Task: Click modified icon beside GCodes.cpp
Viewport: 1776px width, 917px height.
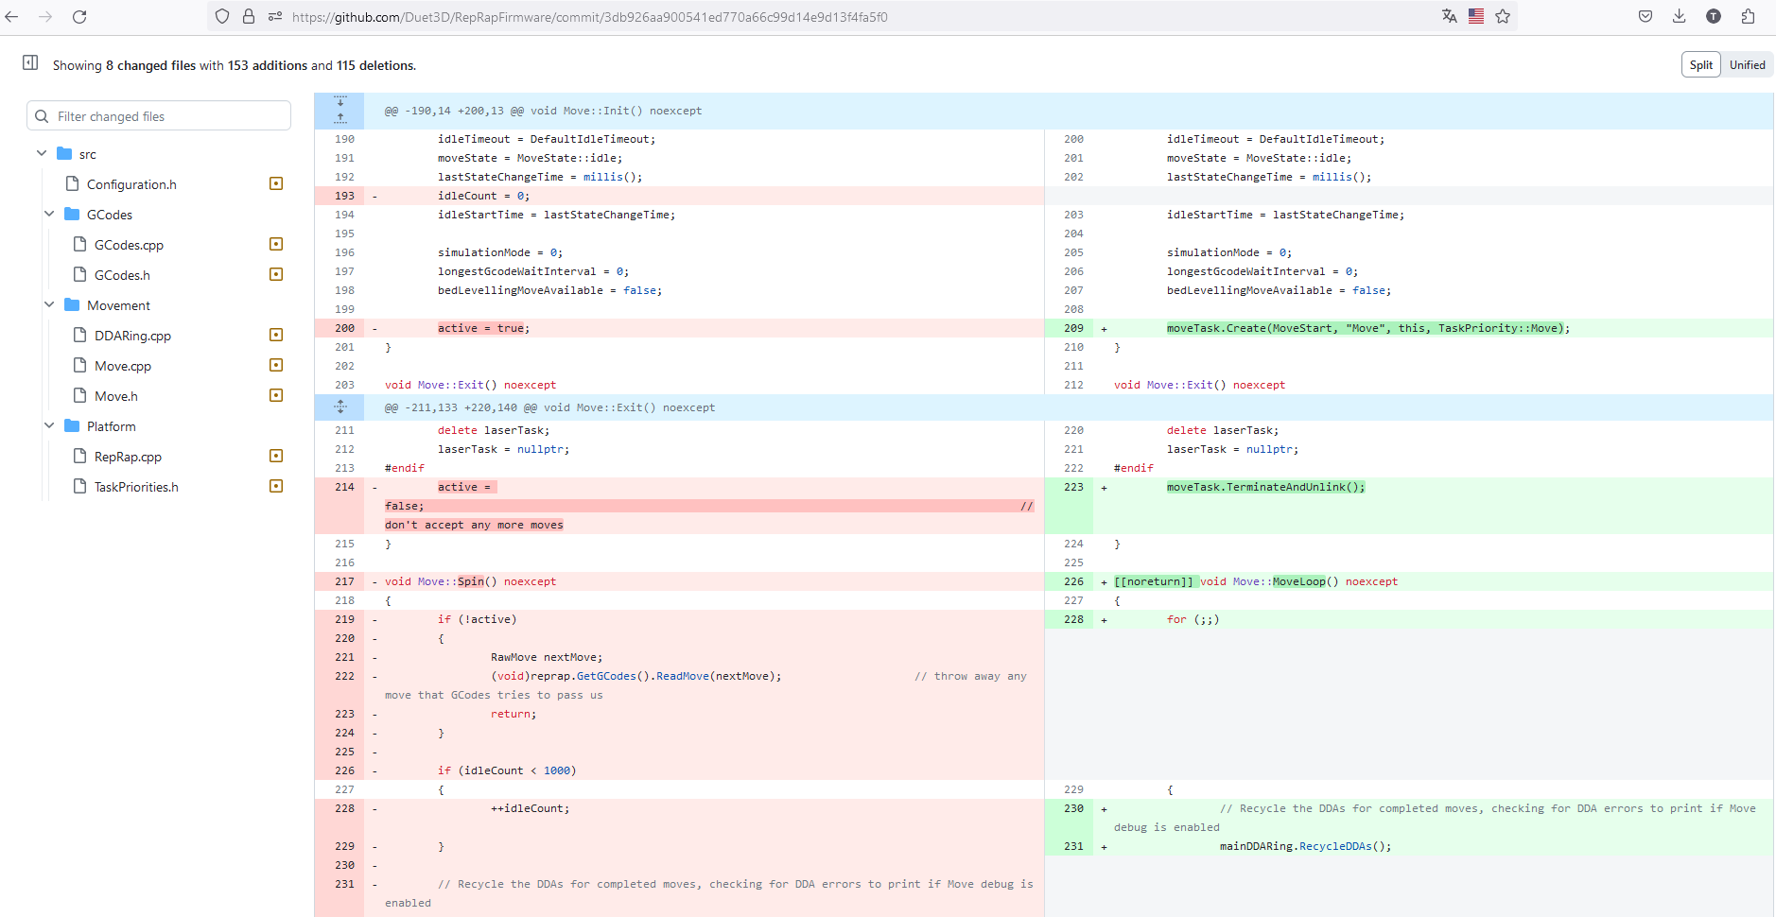Action: [276, 244]
